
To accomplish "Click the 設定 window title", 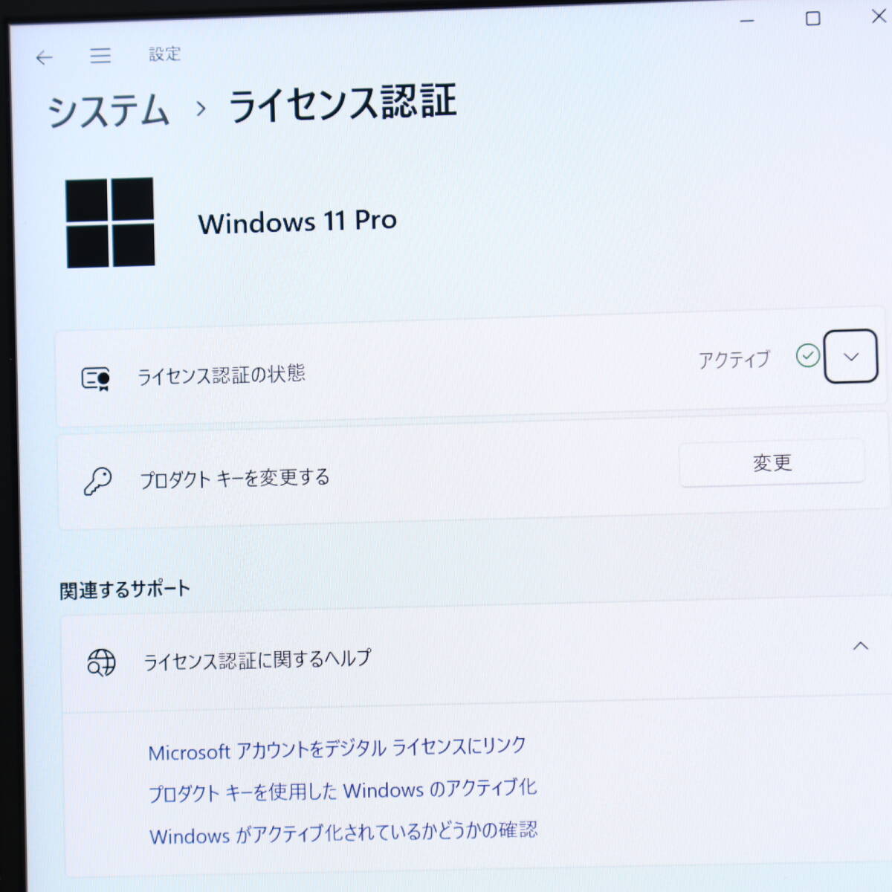I will [164, 54].
